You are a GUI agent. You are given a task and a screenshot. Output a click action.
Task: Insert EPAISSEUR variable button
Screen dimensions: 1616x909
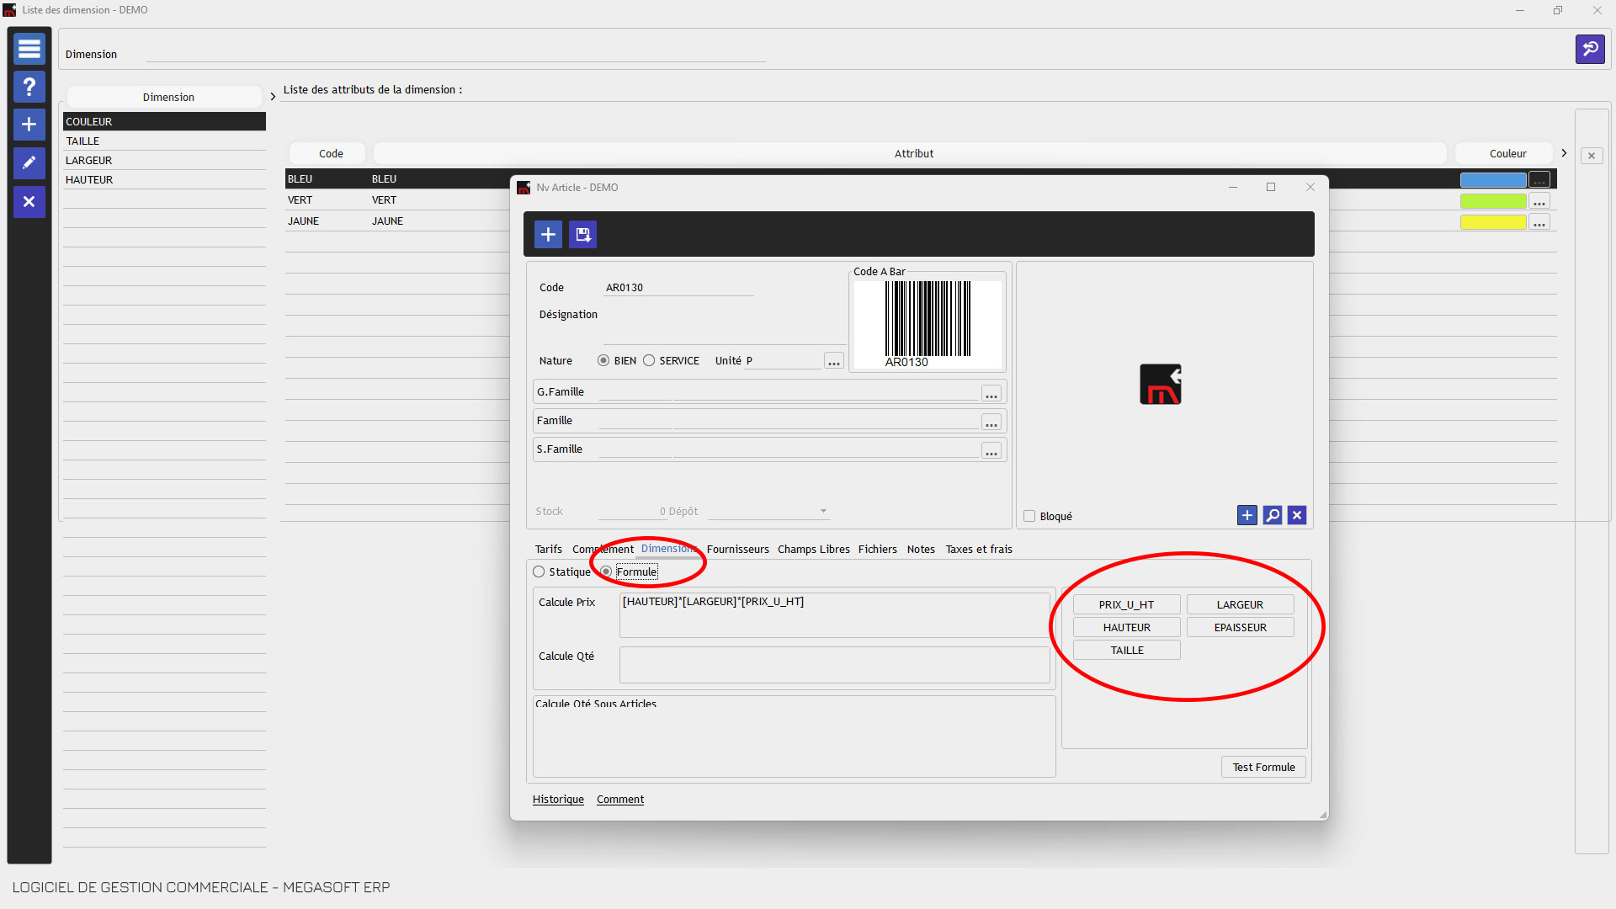tap(1240, 627)
